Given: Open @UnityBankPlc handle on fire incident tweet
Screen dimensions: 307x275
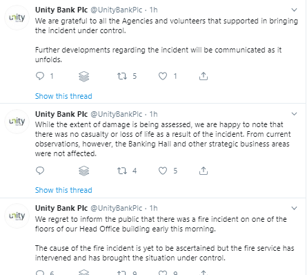Looking at the screenshot, I should click(117, 208).
